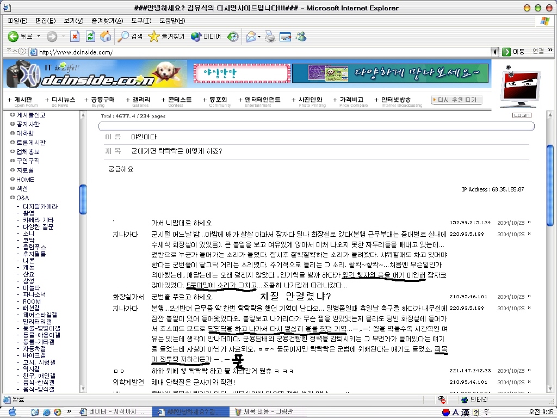Viewport: 557px width, 418px height.
Task: Select 디지탈카메라 under Q&A in sidebar
Action: pyautogui.click(x=40, y=206)
